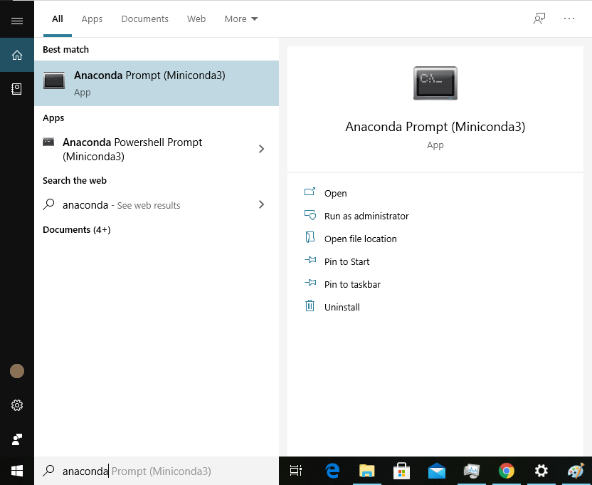592x485 pixels.
Task: Click into the anaconda search input field
Action: point(157,471)
